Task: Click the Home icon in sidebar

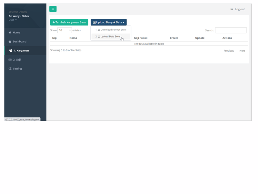Action: [10, 33]
